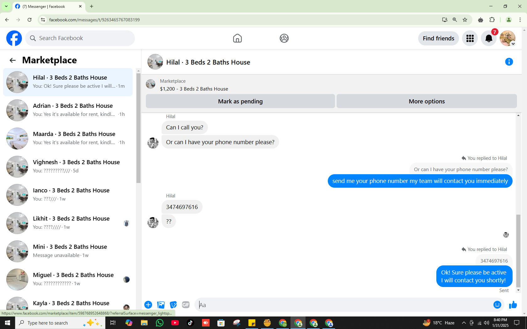Open the Maarda chat in sidebar

(x=68, y=138)
